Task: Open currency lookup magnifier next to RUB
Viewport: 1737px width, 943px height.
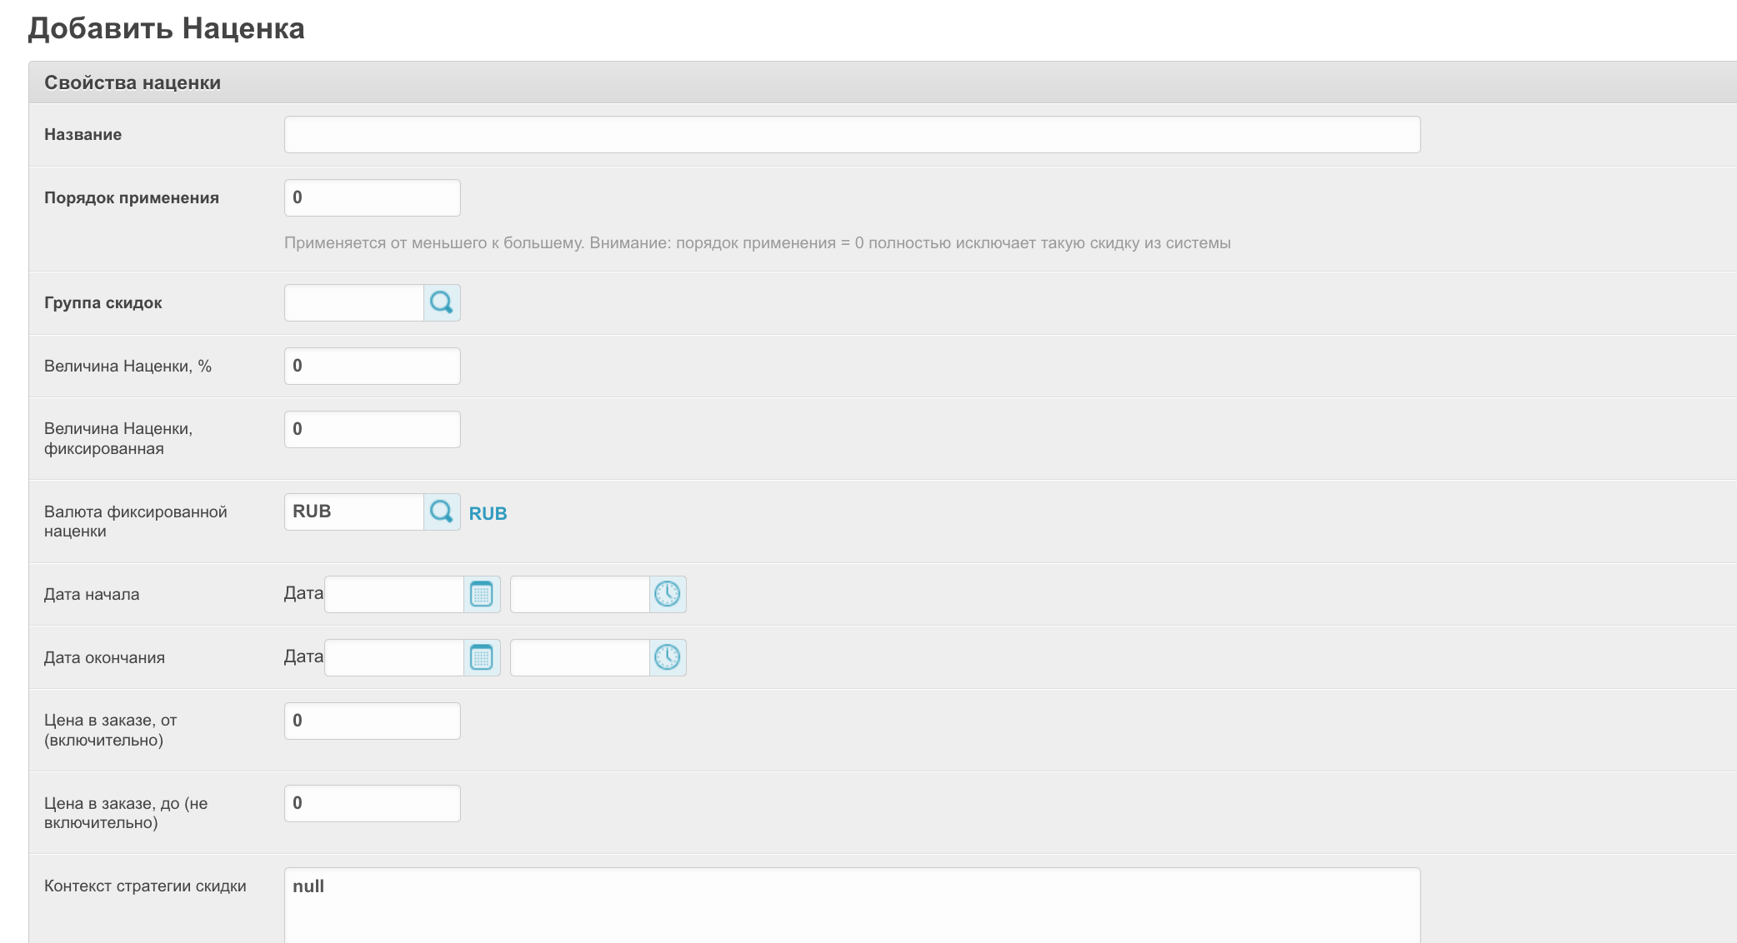Action: pos(442,511)
